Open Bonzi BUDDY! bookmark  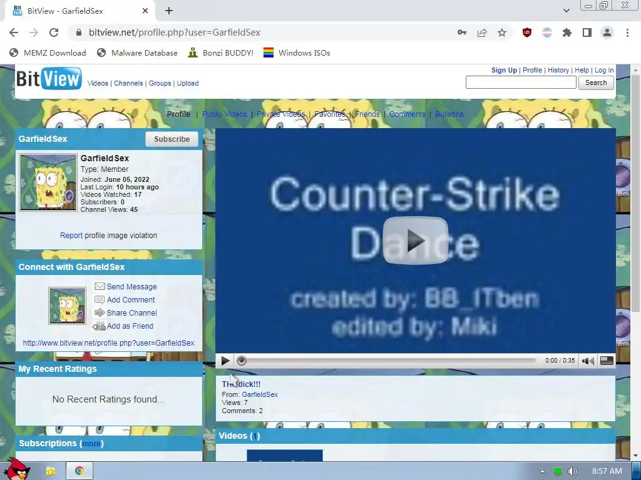221,52
